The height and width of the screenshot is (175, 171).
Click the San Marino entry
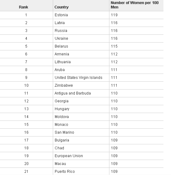pos(64,132)
